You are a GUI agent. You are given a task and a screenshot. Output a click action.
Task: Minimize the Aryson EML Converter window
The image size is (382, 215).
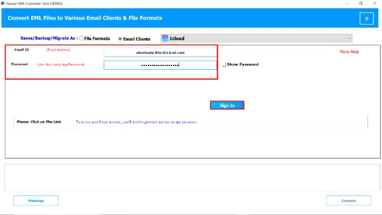(347, 3)
